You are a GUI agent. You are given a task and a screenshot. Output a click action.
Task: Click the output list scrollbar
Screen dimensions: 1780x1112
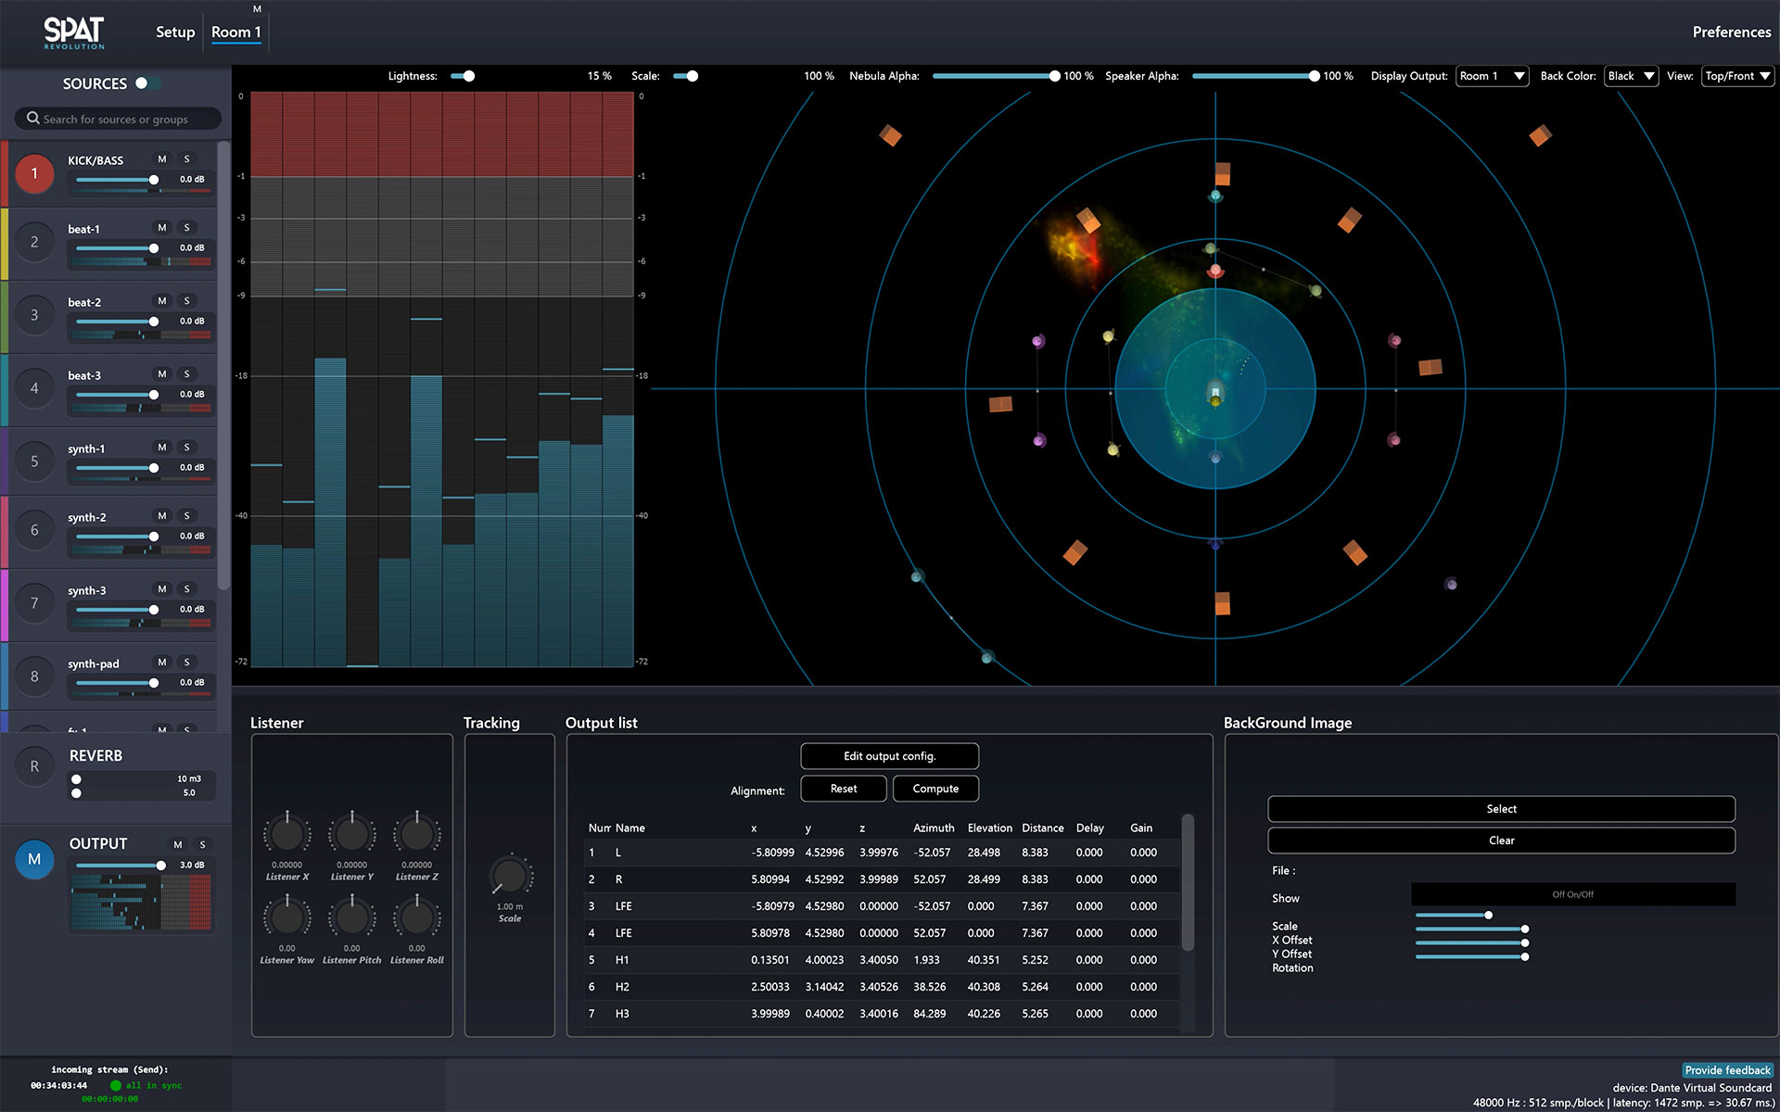pyautogui.click(x=1188, y=882)
